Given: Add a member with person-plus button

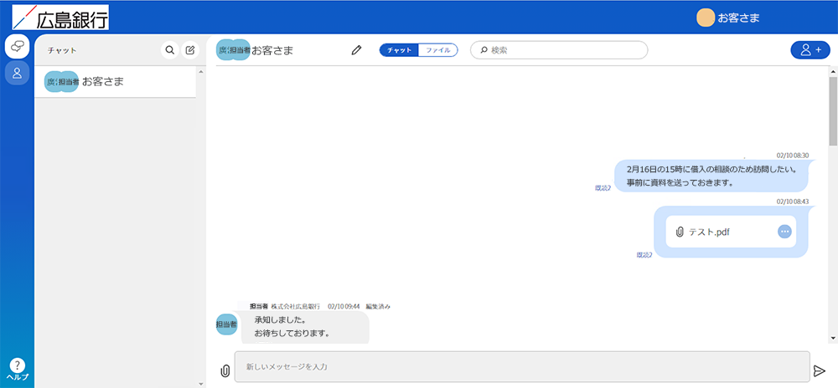Looking at the screenshot, I should (x=810, y=50).
